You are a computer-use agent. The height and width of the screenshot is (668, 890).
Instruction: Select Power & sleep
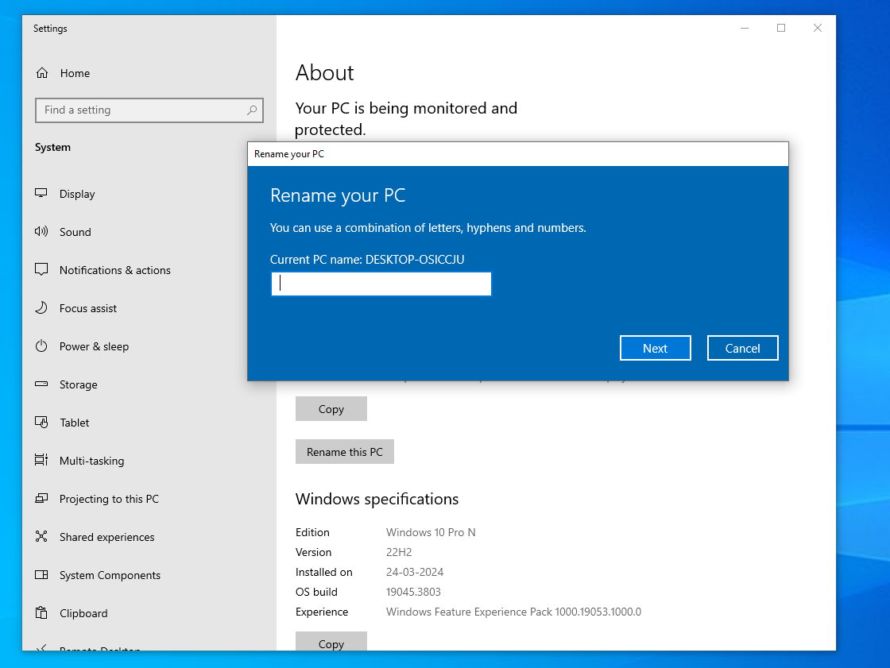95,347
